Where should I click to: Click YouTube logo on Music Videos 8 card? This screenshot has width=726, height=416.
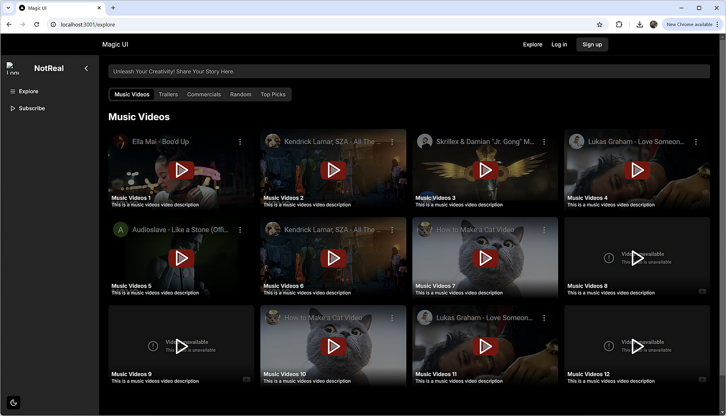(x=702, y=291)
